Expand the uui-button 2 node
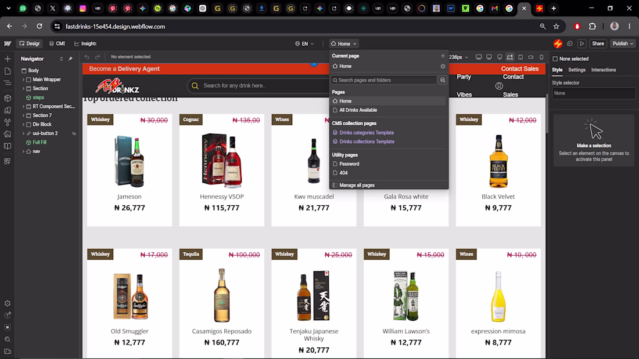Image resolution: width=639 pixels, height=359 pixels. pos(23,133)
